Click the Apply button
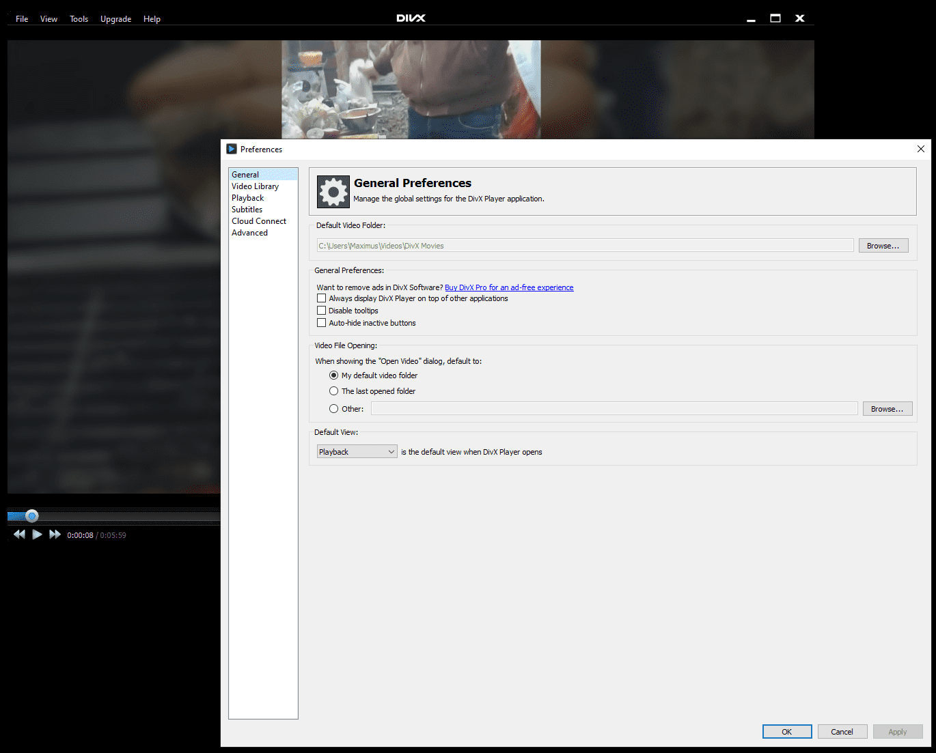 (898, 732)
